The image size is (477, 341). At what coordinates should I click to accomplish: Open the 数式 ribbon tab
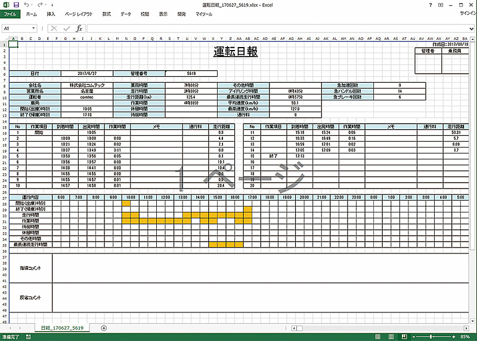[107, 14]
